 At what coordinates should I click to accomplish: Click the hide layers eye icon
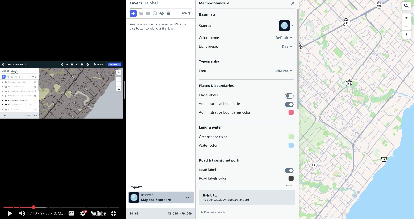point(162,13)
